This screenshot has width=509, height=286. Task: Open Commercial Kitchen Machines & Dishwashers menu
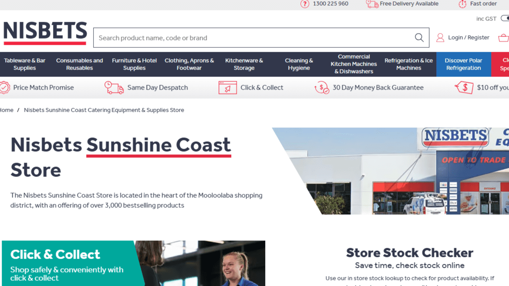tap(354, 64)
